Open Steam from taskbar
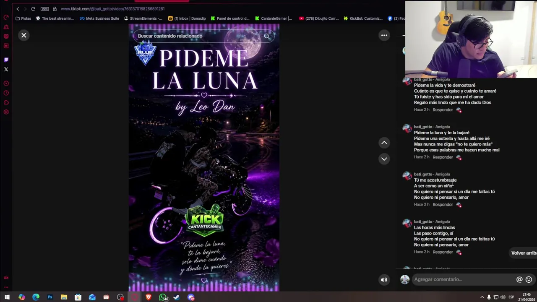537x302 pixels. [177, 297]
